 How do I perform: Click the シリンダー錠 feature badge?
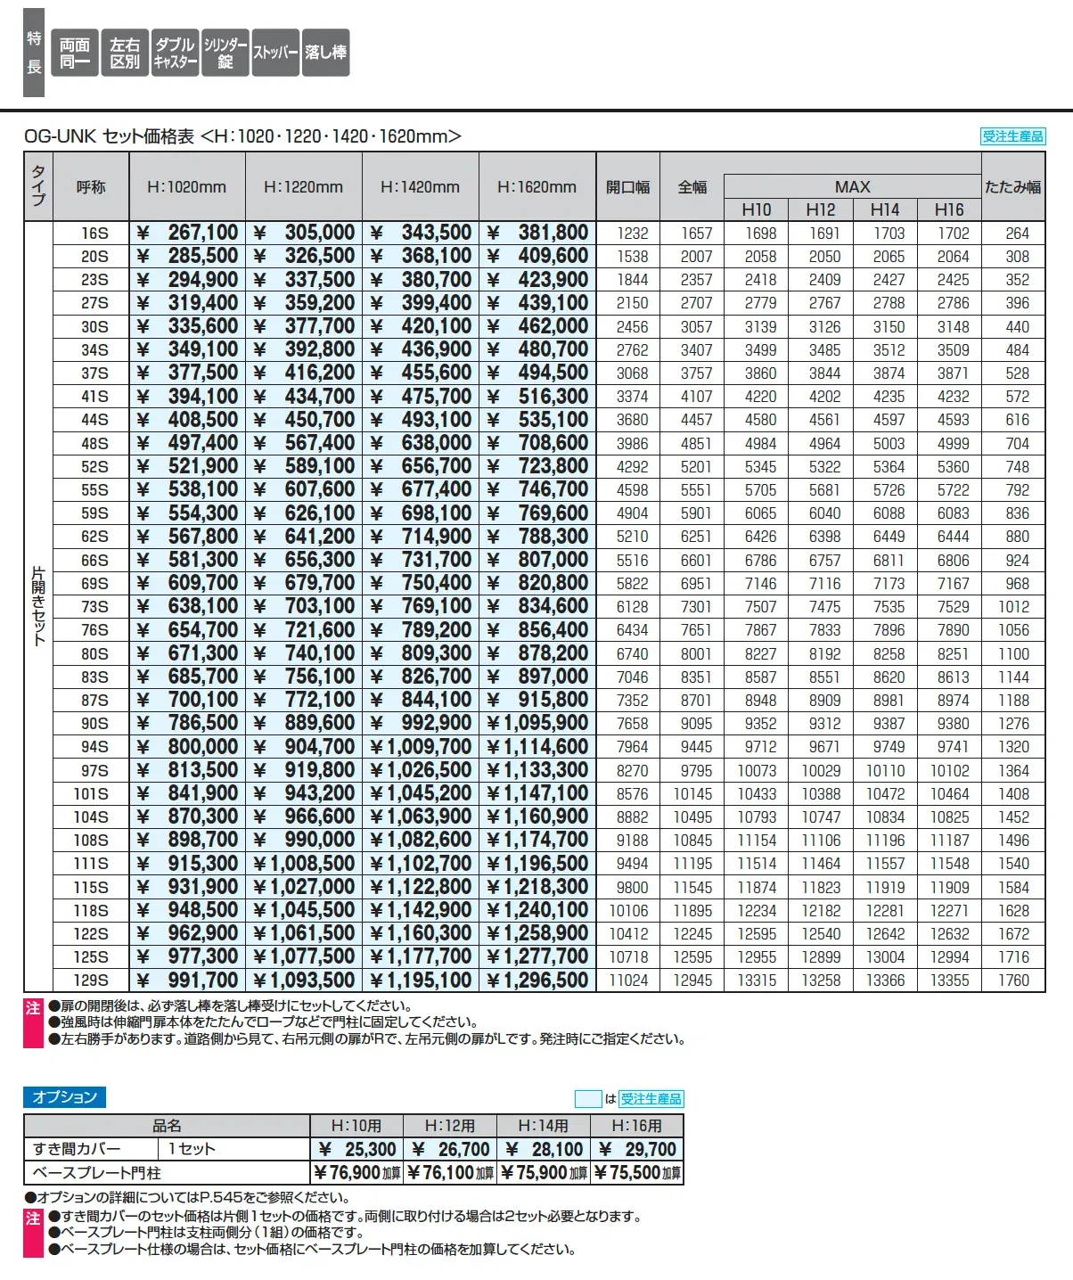pos(225,53)
